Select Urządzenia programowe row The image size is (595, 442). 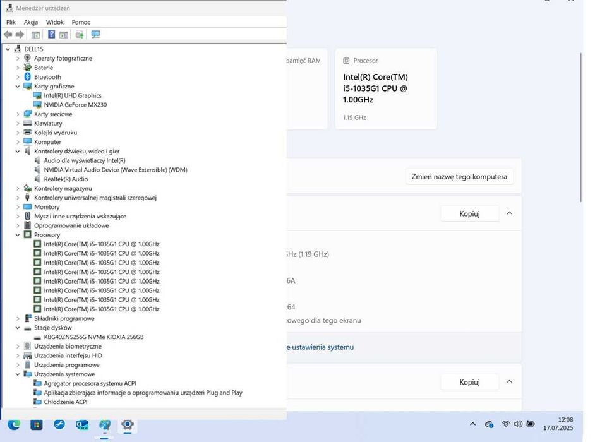click(x=67, y=365)
